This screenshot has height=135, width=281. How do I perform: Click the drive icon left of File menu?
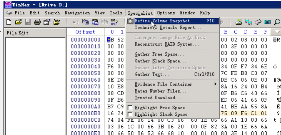9,13
